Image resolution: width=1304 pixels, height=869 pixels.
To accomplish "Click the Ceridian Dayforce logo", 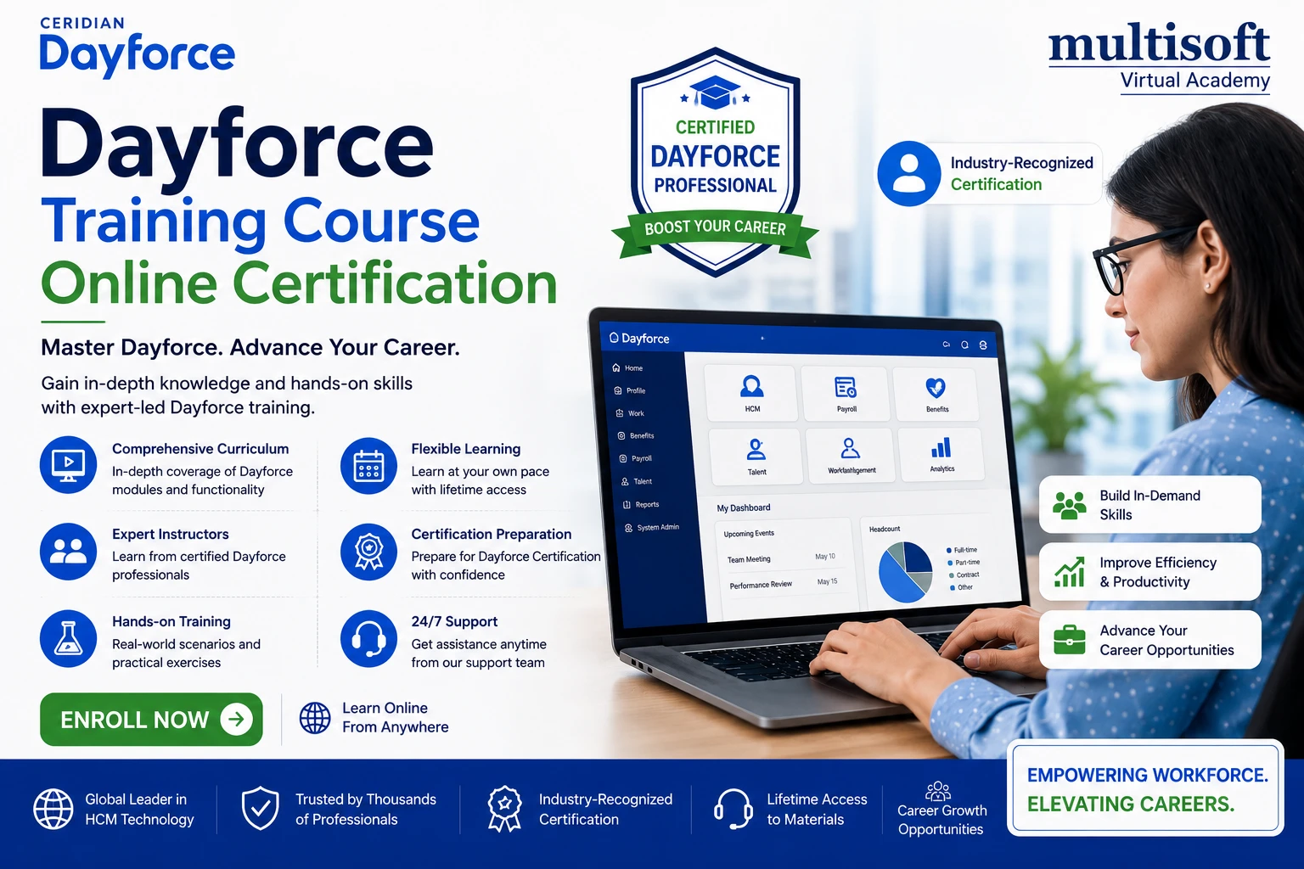I will coord(137,46).
